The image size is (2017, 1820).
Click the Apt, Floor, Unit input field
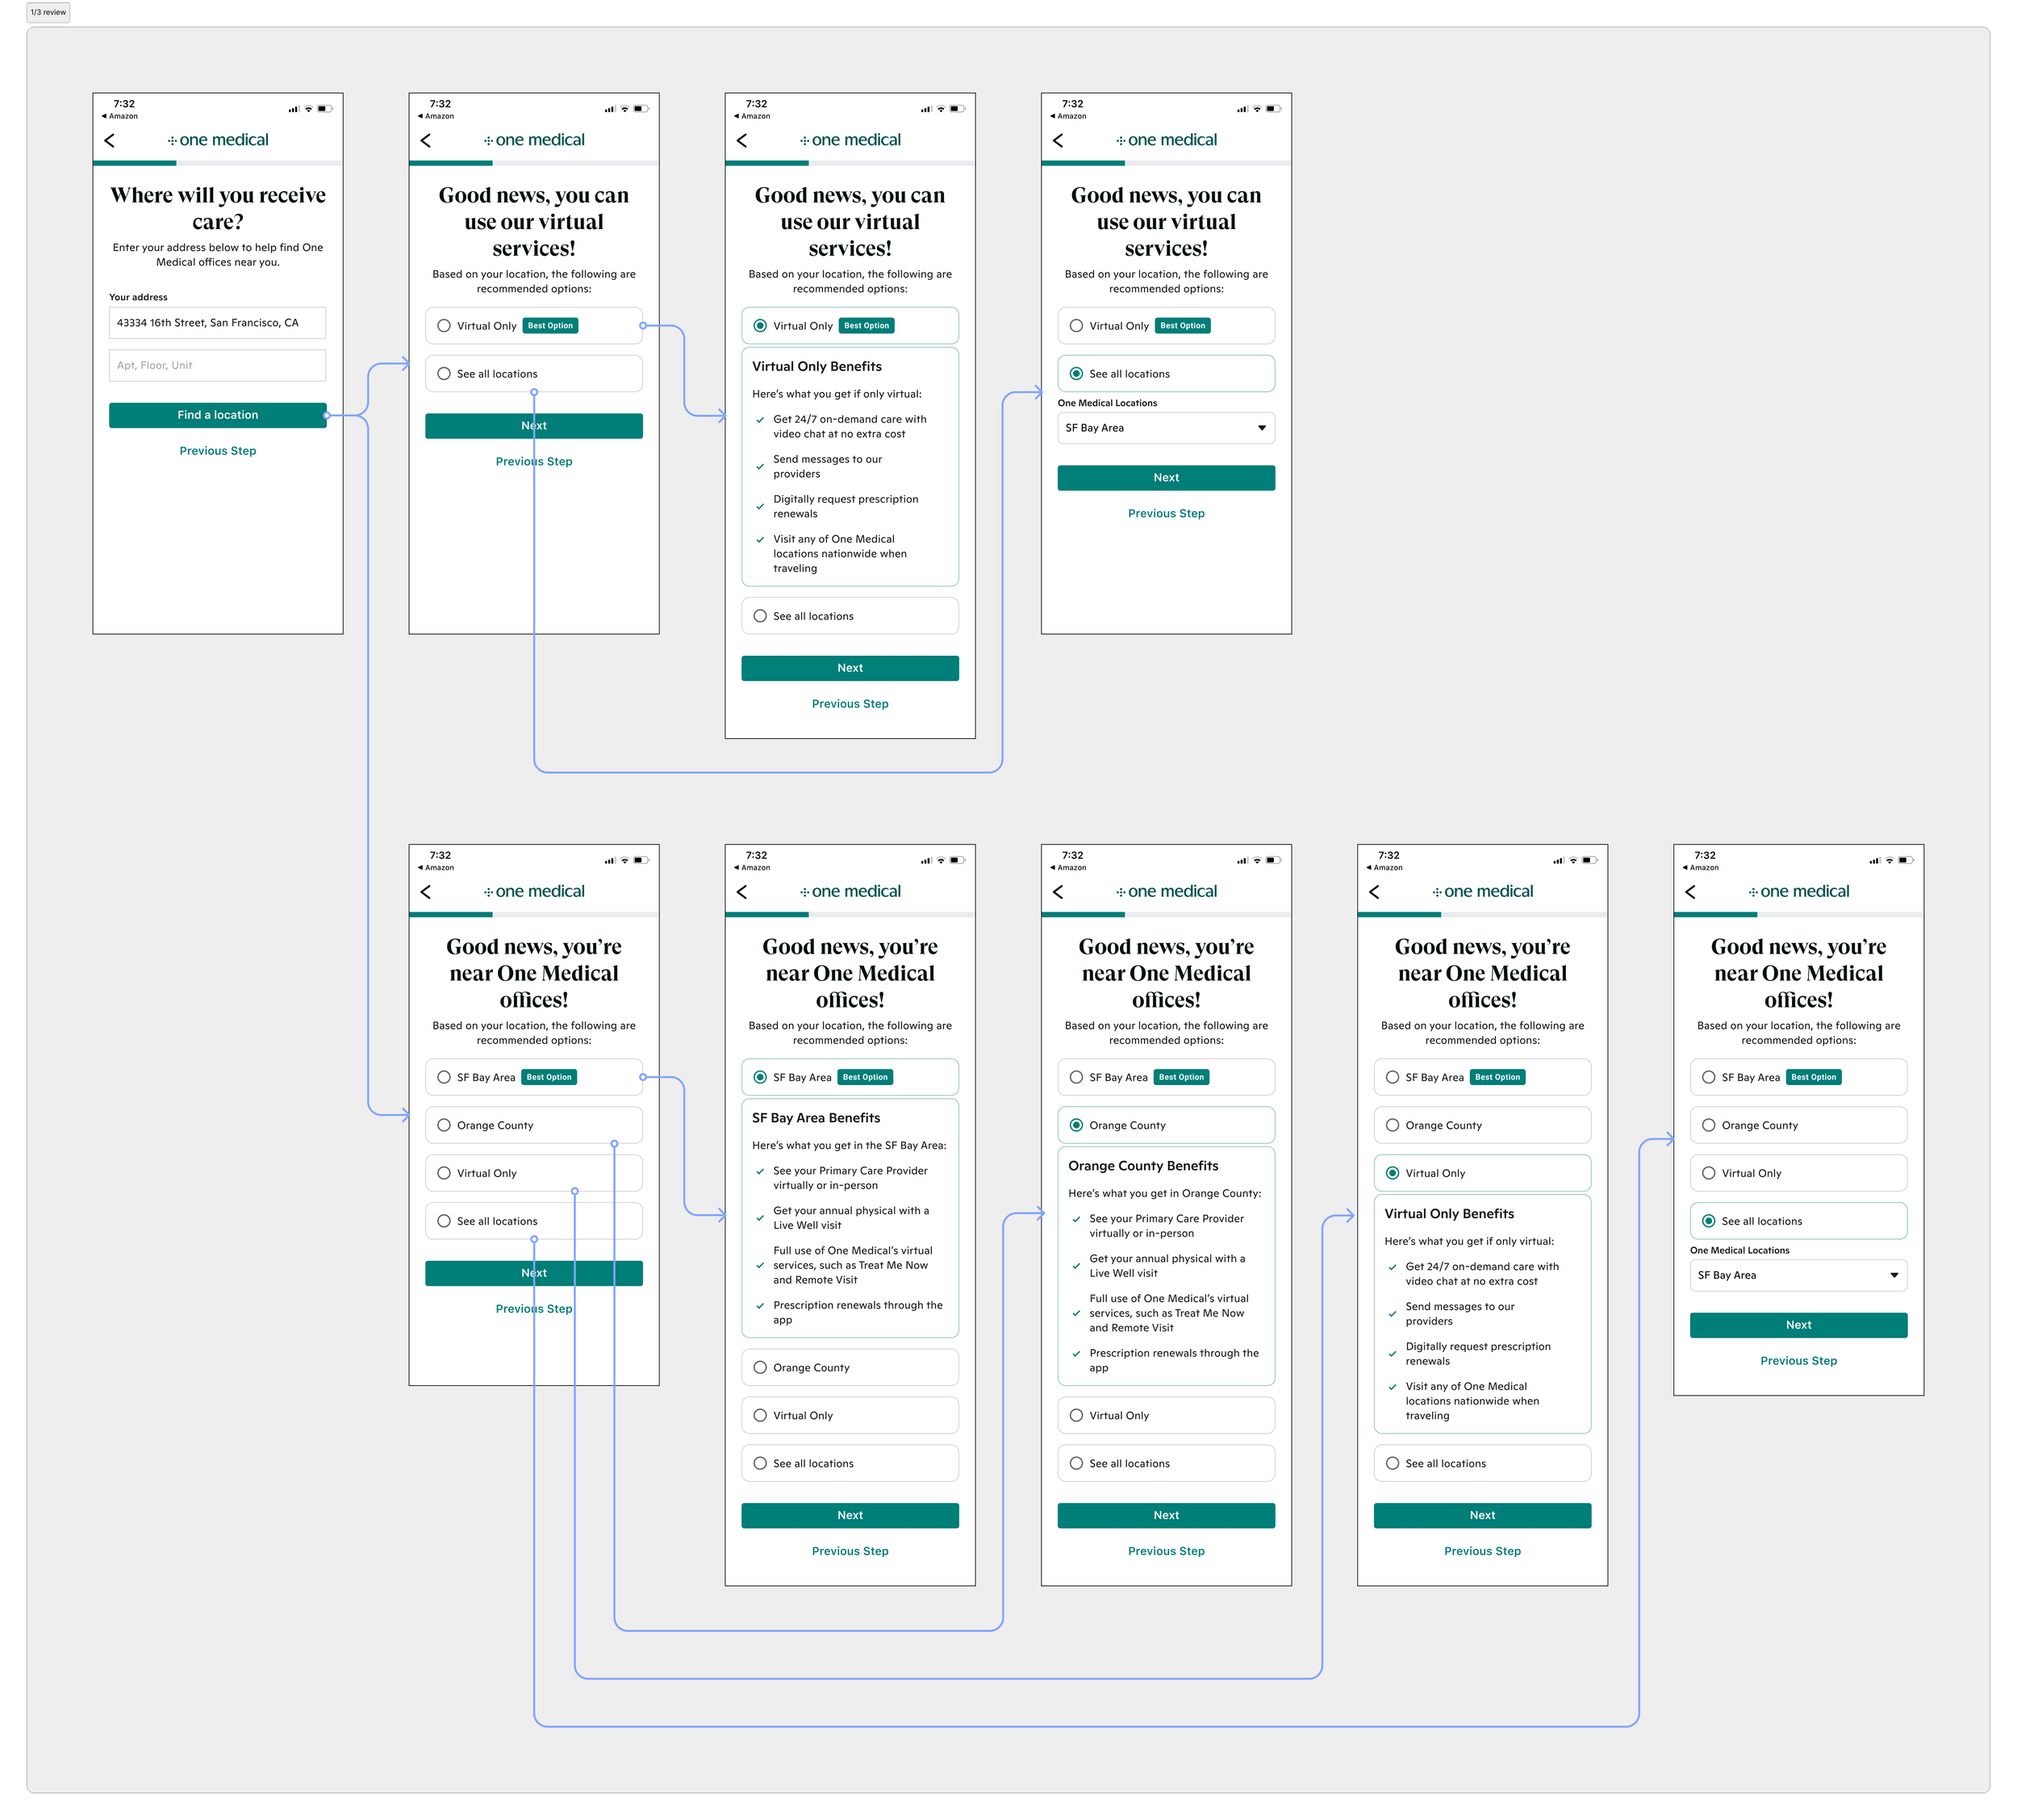tap(218, 365)
